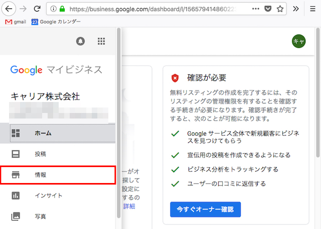Click the 投稿 post icon

(16, 154)
